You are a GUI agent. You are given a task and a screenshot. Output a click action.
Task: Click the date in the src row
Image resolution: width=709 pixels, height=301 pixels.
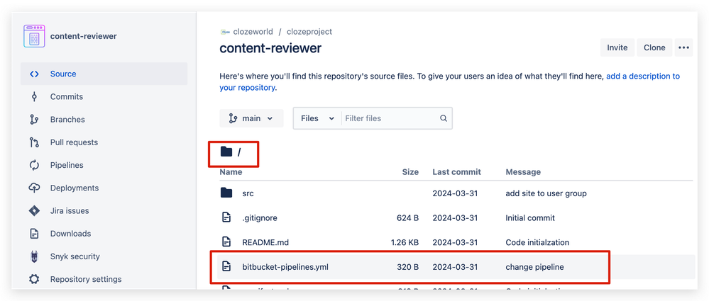click(x=455, y=193)
